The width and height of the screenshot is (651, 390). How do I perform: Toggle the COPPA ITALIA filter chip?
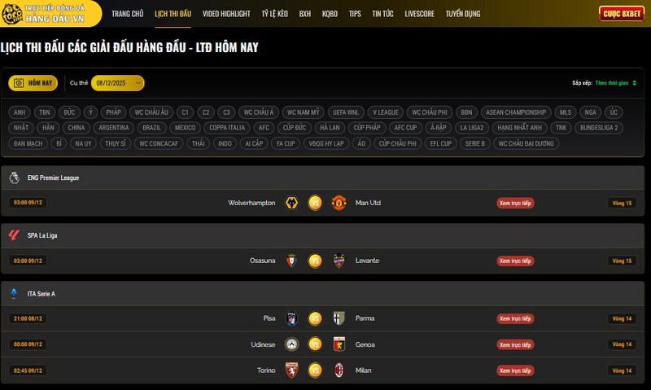[x=227, y=128]
